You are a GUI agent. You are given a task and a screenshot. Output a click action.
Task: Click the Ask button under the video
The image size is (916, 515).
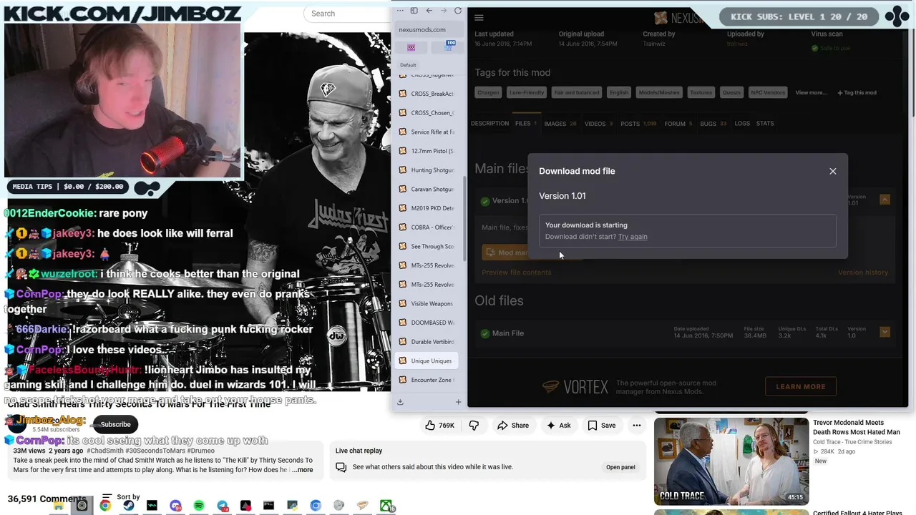[x=558, y=426]
